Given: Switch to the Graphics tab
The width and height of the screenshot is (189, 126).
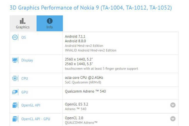Looking at the screenshot, I should pyautogui.click(x=23, y=23).
